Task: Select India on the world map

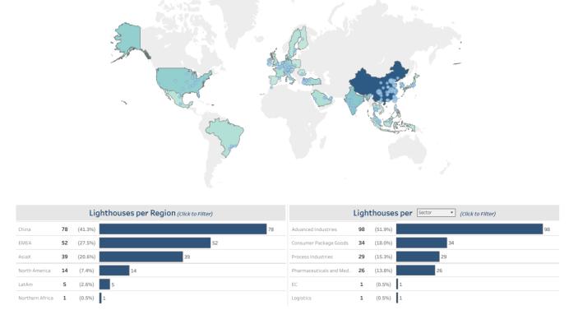Action: 353,99
